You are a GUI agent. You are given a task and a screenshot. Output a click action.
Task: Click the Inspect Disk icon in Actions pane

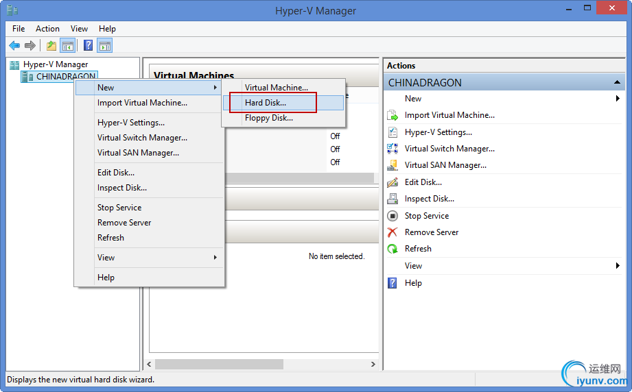[393, 199]
